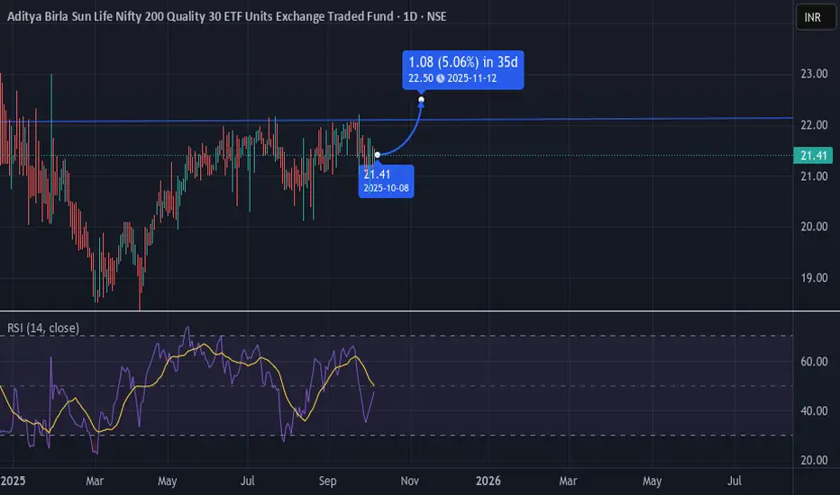Click the 20.00 RSI axis label
Screen dimensions: 840x495
tap(814, 460)
